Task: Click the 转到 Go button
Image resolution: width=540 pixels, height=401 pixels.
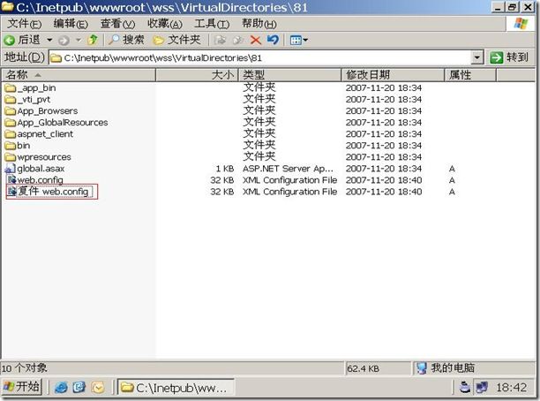Action: point(509,57)
